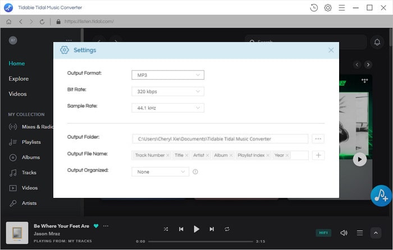This screenshot has height=250, width=393.
Task: Skip to previous track
Action: [181, 229]
